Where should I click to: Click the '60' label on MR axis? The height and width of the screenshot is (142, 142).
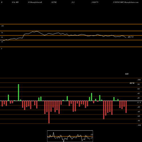point(139,89)
